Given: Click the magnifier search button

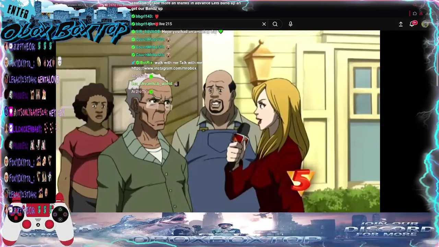Looking at the screenshot, I should tap(275, 24).
